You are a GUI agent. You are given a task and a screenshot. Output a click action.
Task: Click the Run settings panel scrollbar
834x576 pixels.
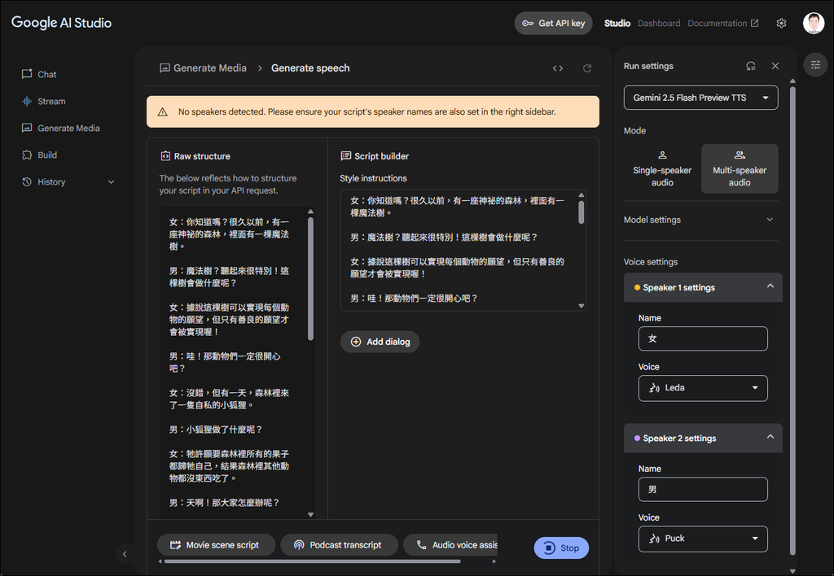[x=792, y=320]
